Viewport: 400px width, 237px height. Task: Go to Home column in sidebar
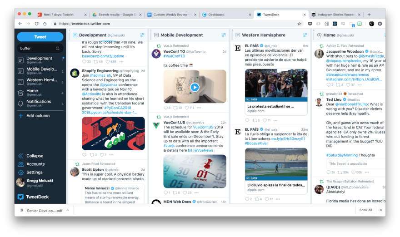pos(40,93)
